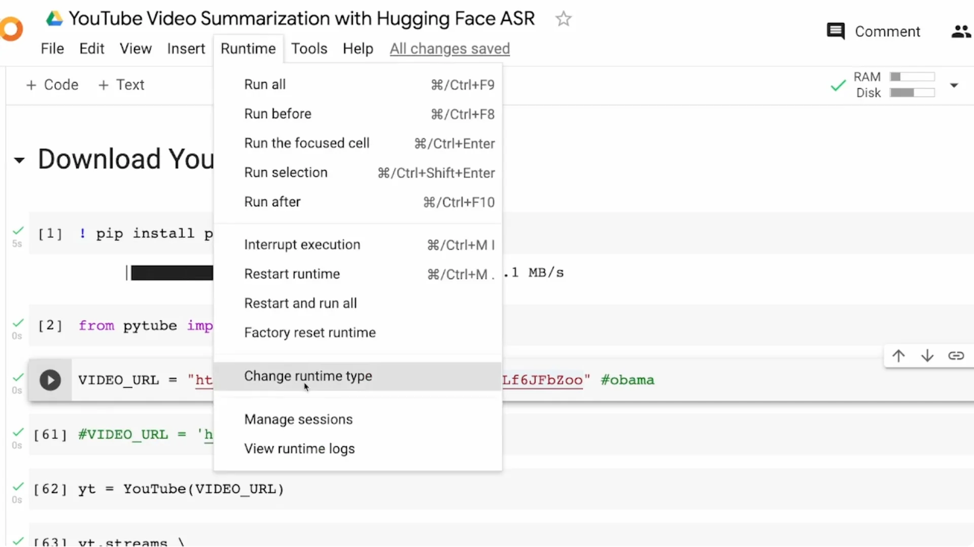
Task: Move the focused cell up
Action: (x=898, y=356)
